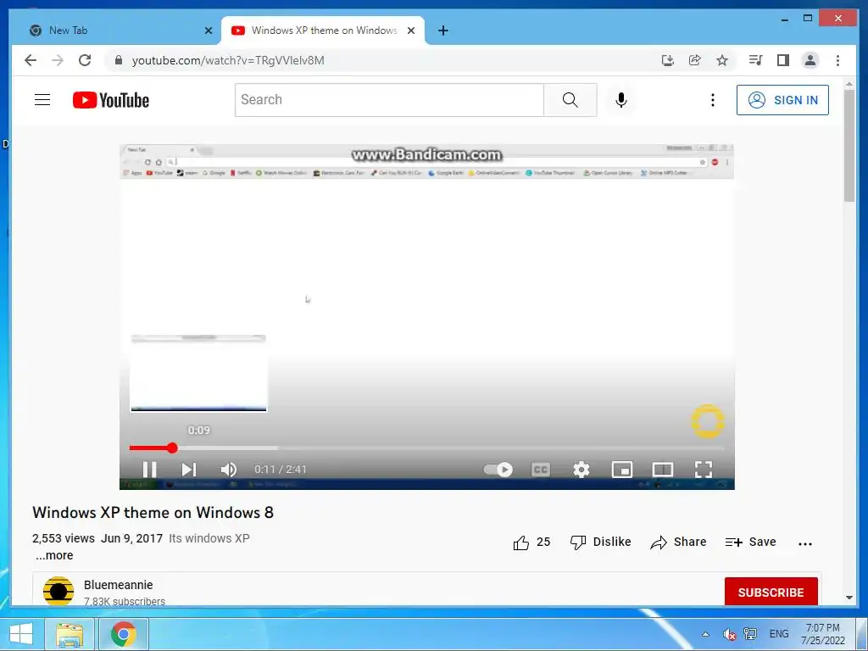Click the YouTube search magnifier button
The height and width of the screenshot is (651, 868).
point(570,100)
